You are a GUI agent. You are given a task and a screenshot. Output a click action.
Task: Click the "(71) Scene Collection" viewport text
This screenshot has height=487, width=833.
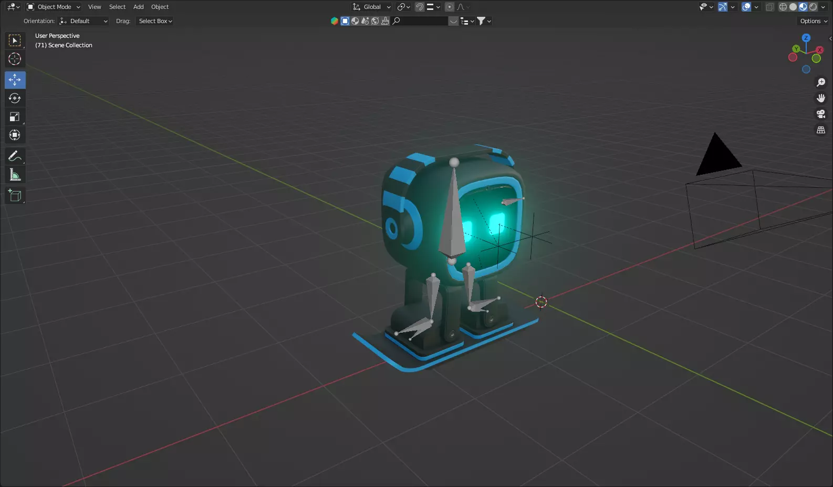pyautogui.click(x=64, y=45)
